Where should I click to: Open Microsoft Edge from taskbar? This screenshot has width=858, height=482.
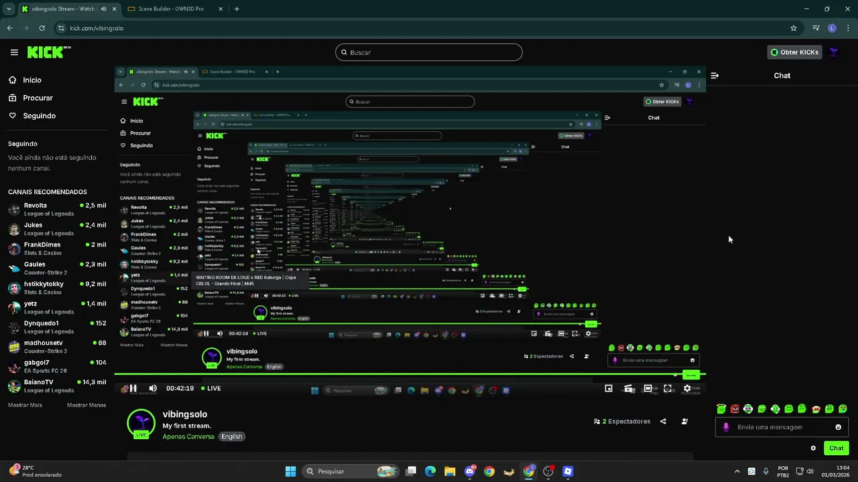[x=430, y=471]
